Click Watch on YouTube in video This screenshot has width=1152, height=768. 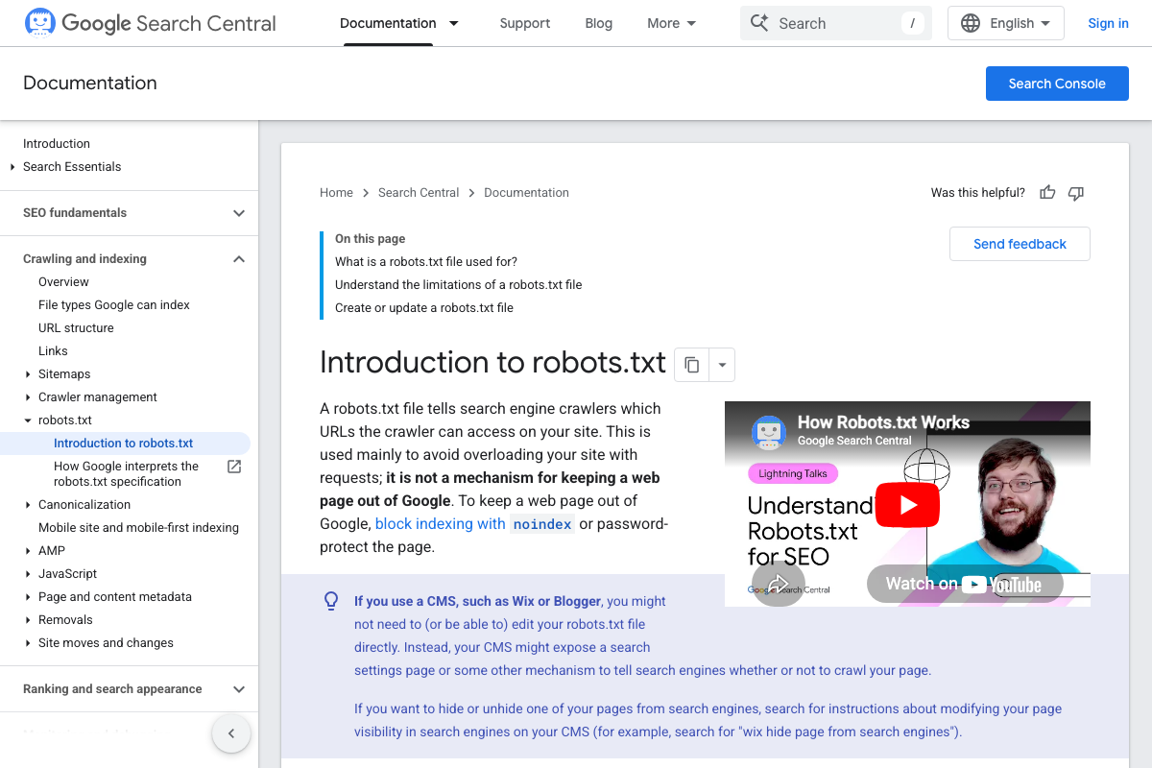tap(964, 583)
